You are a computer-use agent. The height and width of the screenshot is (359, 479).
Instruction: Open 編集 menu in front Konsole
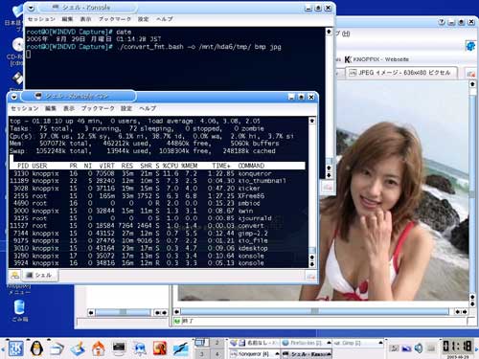pyautogui.click(x=51, y=108)
